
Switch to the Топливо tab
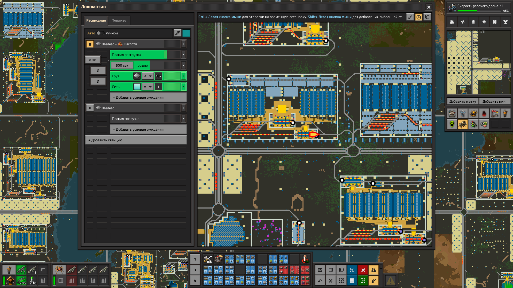click(x=119, y=20)
